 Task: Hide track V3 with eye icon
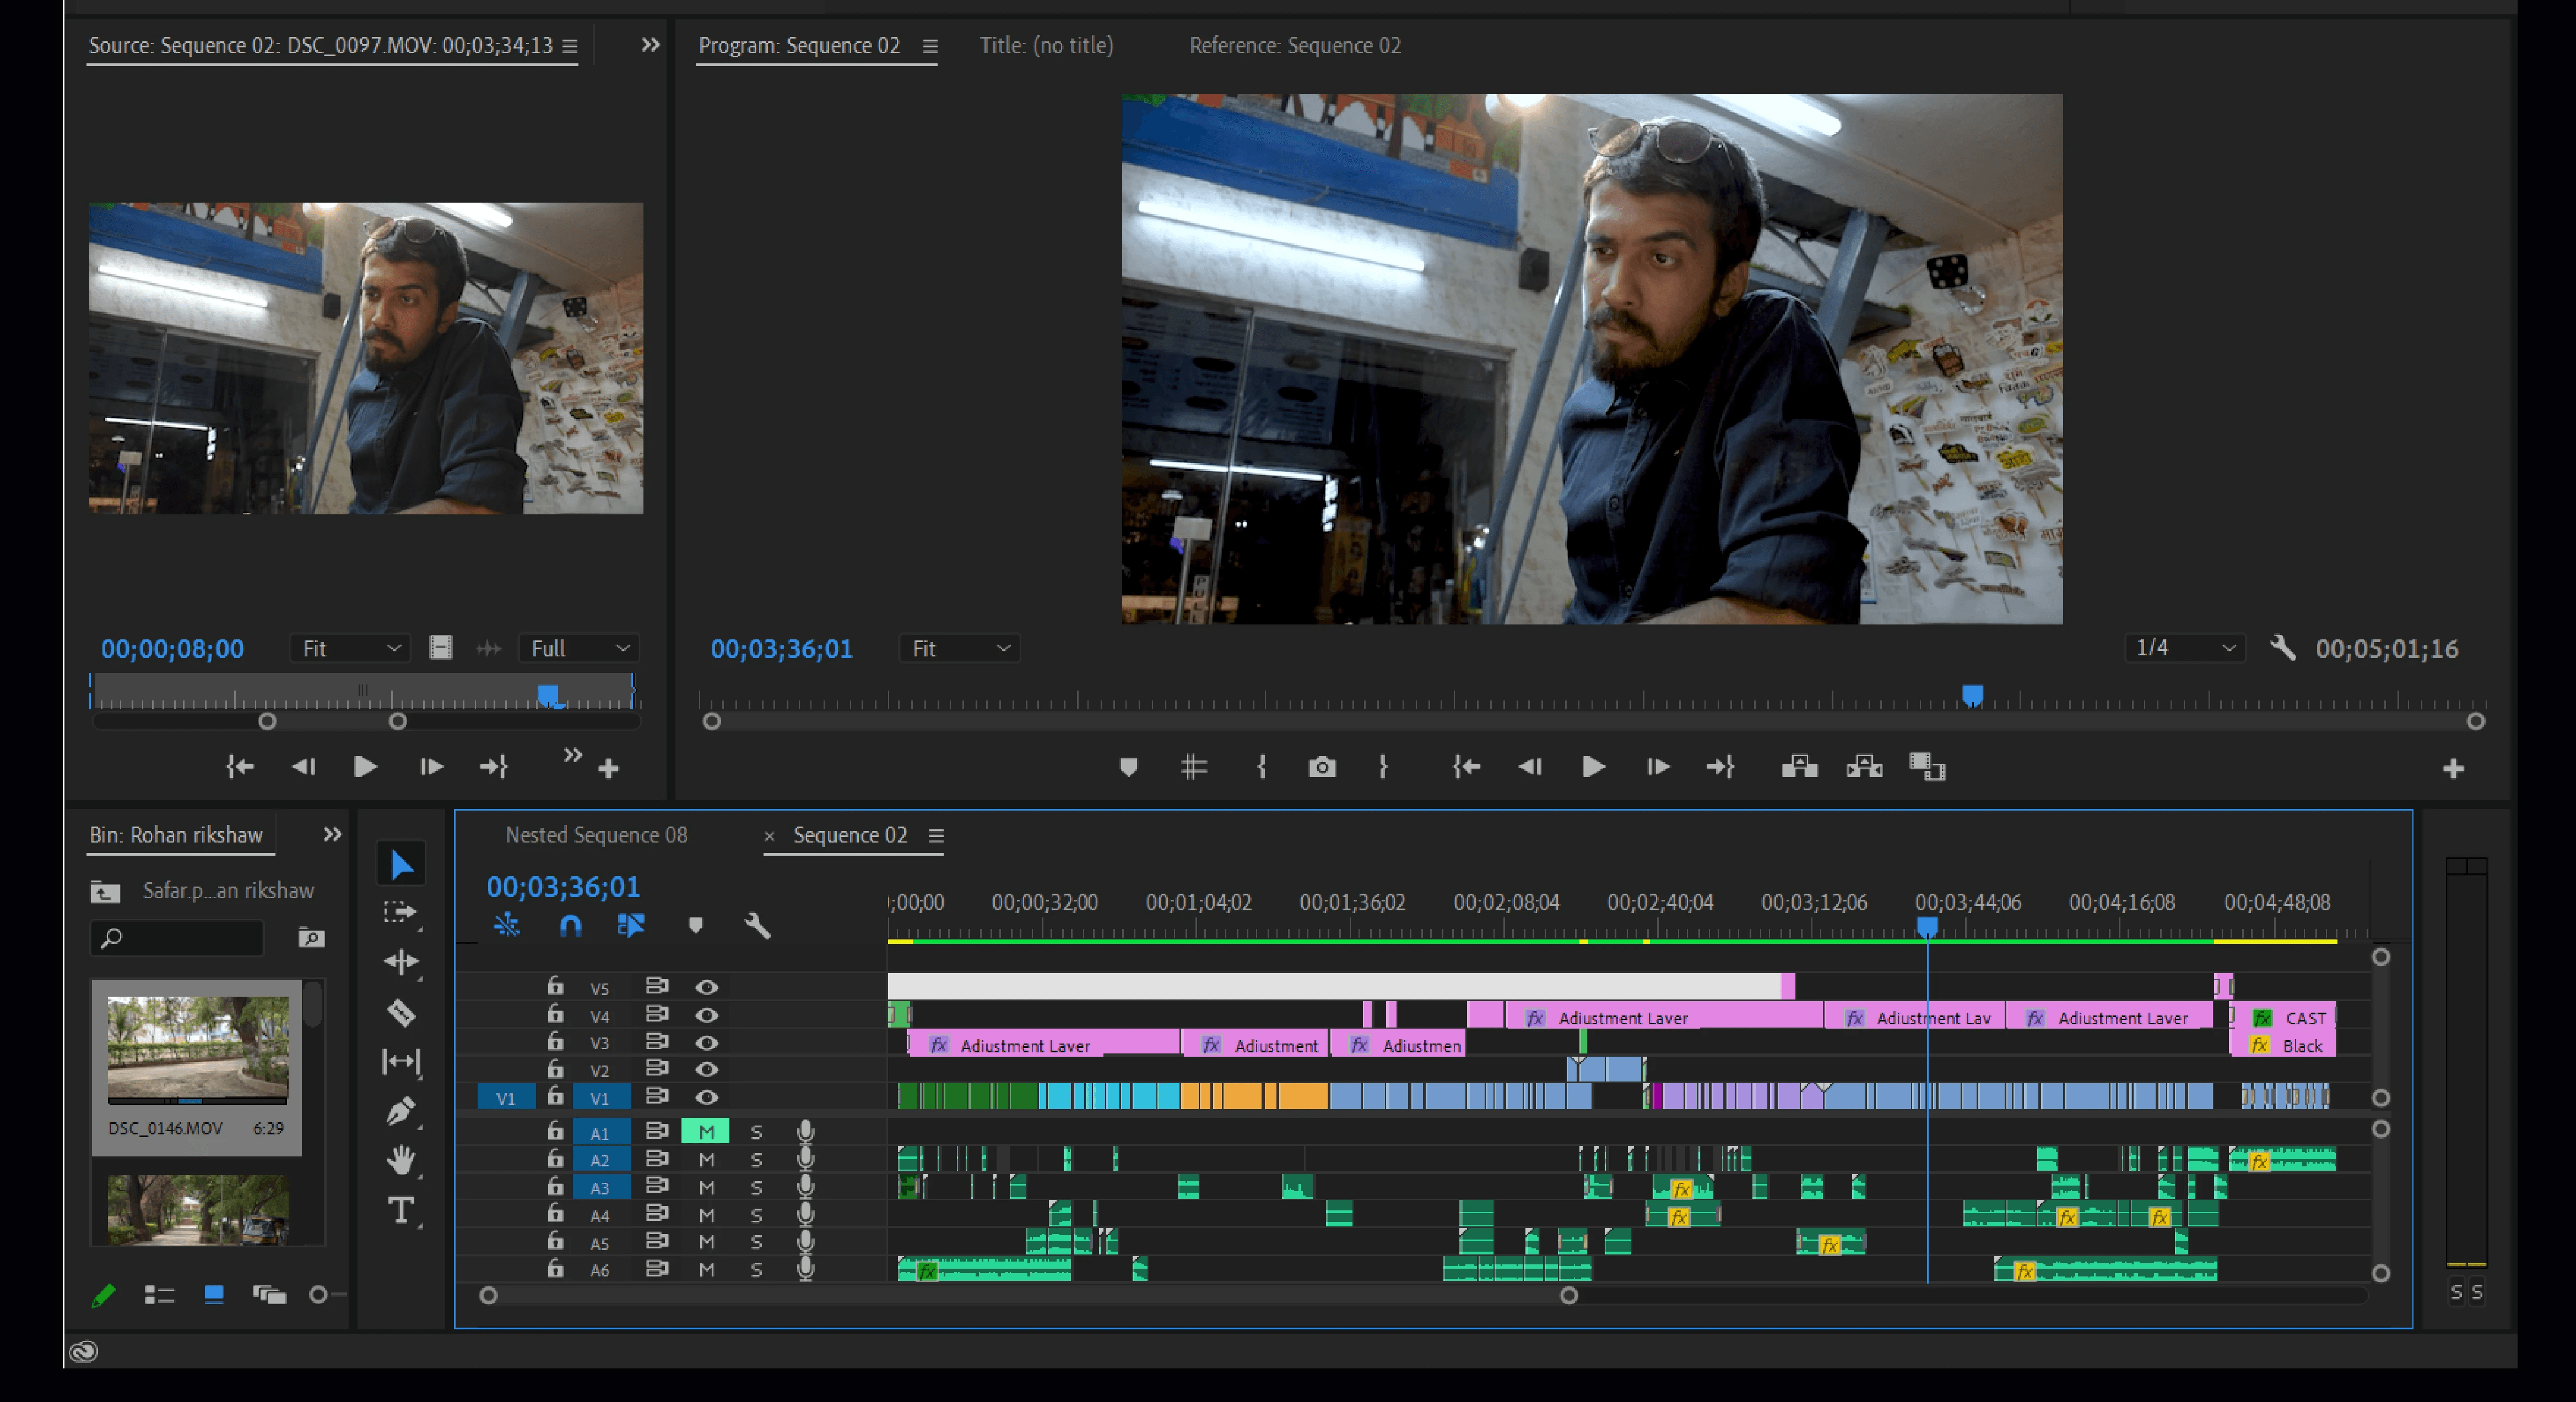[706, 1042]
